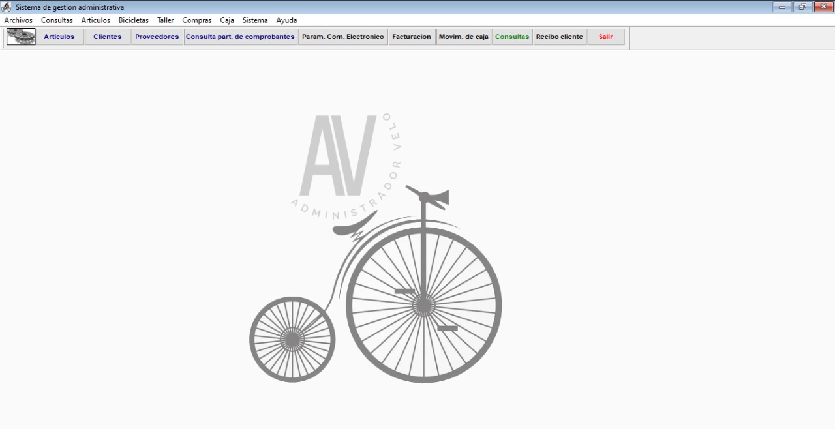The image size is (835, 429).
Task: Launch the Facturacion module
Action: (412, 37)
